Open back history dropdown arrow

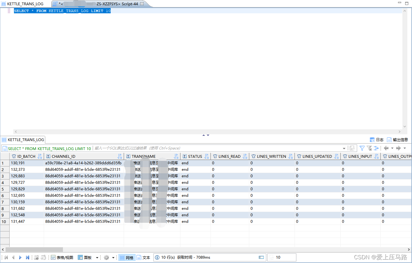[392, 149]
